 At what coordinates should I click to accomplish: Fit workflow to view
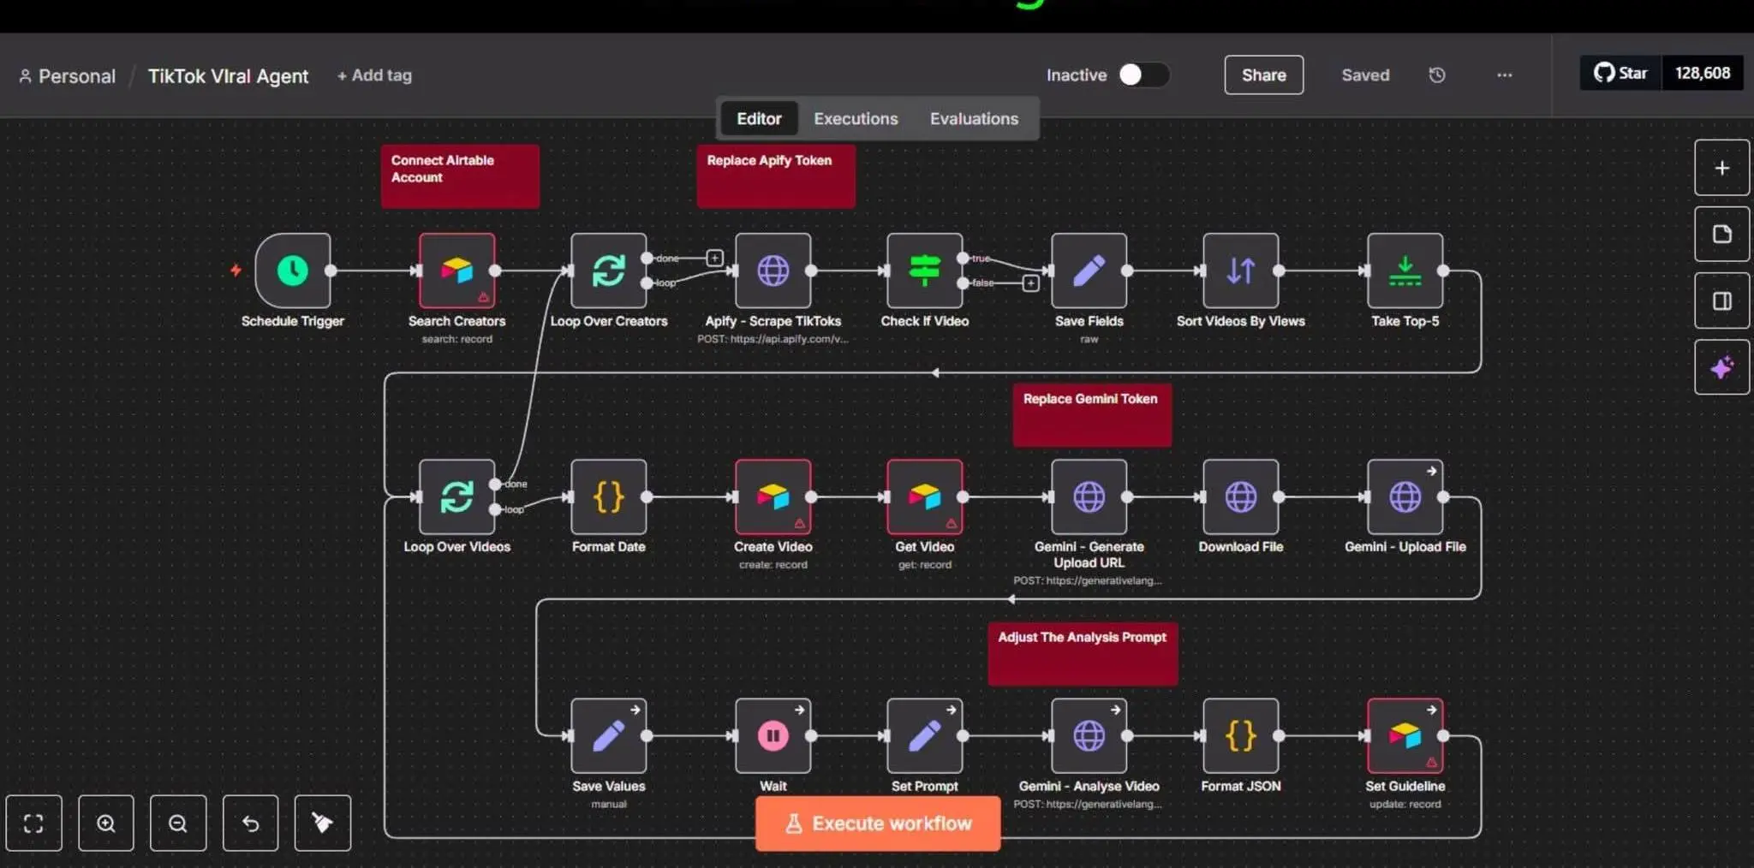33,823
